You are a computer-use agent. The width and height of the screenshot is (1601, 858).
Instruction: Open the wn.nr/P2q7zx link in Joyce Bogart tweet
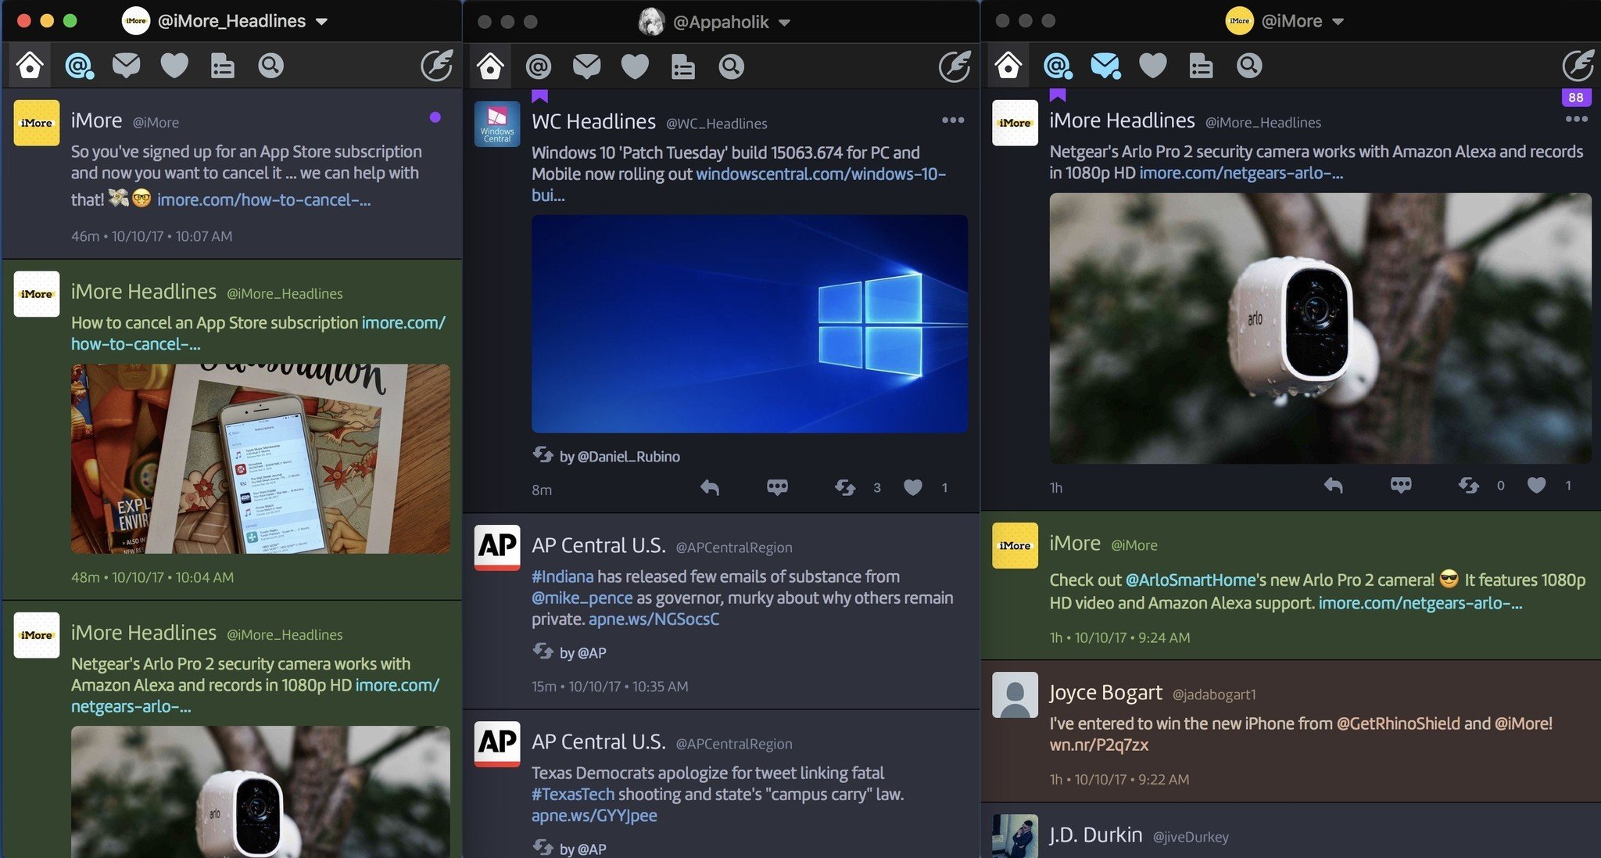coord(1099,745)
